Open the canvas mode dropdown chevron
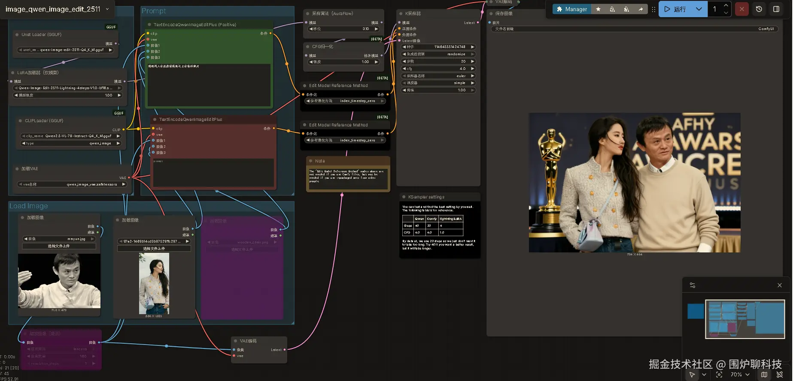Screen dimensions: 793x381 tap(704, 375)
